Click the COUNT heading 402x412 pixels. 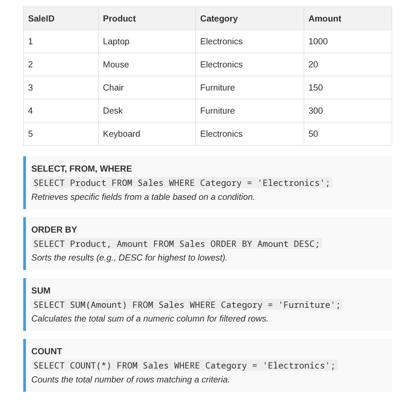[x=47, y=351]
